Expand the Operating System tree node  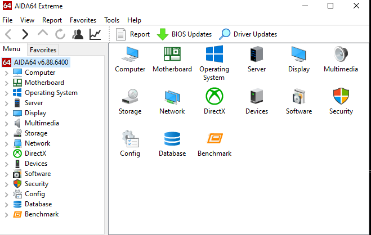click(6, 93)
